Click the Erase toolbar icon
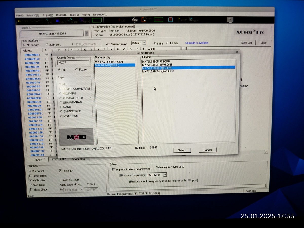 pyautogui.click(x=146, y=20)
